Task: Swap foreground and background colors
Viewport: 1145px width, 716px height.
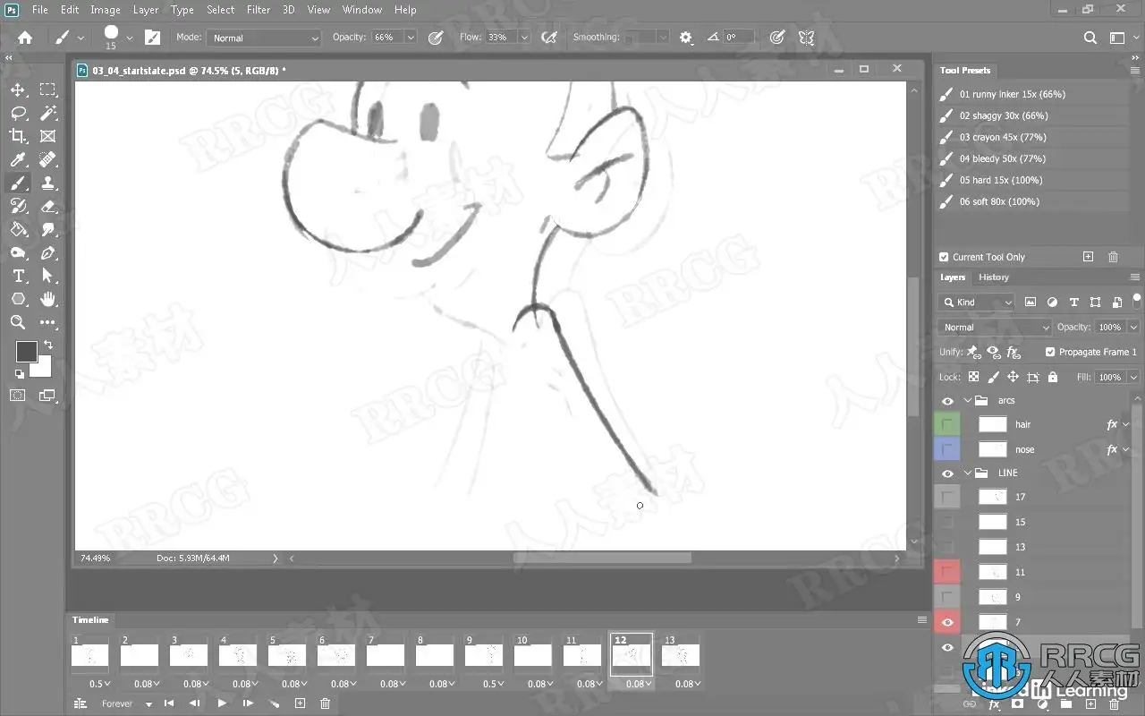Action: click(x=48, y=345)
